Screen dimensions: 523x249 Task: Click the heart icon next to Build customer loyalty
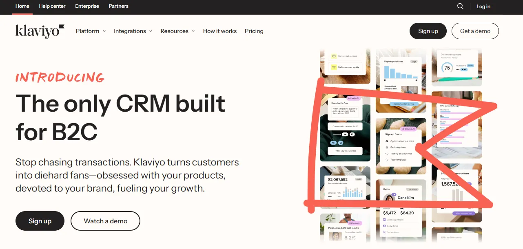(x=334, y=67)
